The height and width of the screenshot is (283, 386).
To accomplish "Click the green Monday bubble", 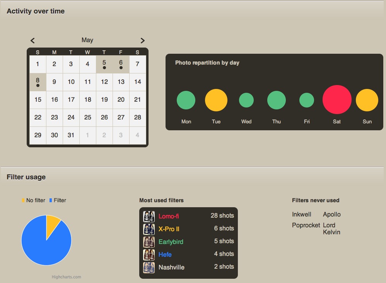I will pyautogui.click(x=186, y=100).
